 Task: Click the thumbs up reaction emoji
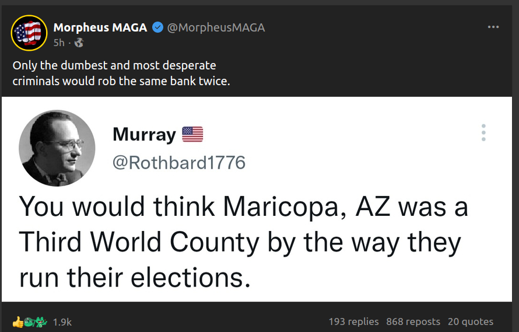(x=17, y=321)
